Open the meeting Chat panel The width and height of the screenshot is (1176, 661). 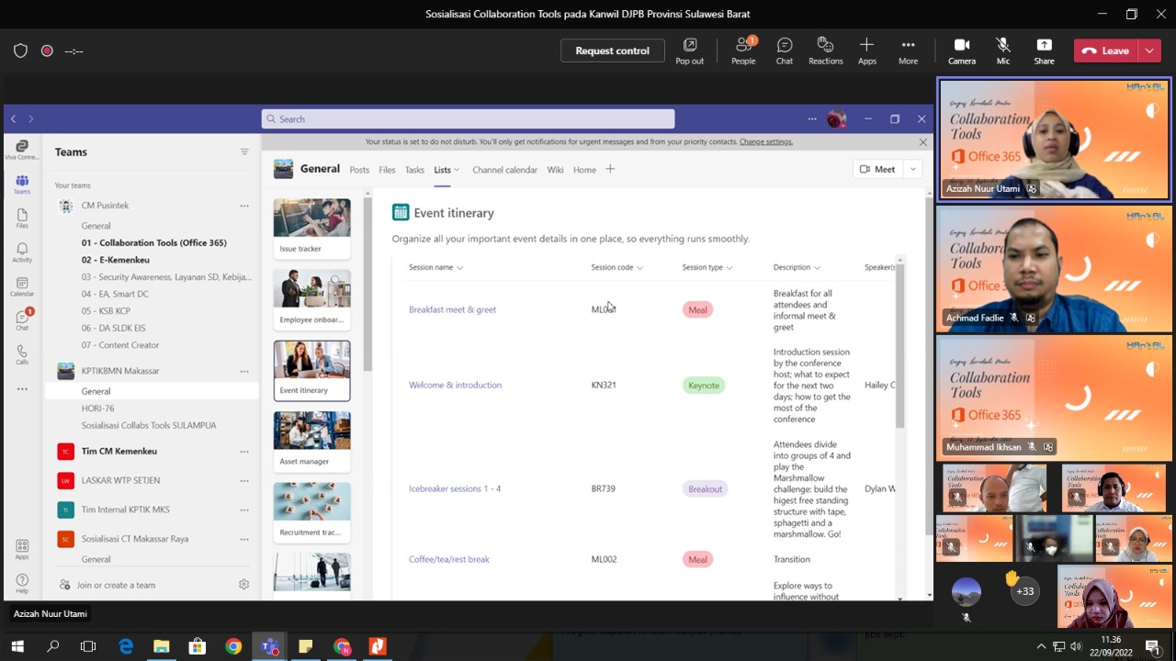click(784, 50)
